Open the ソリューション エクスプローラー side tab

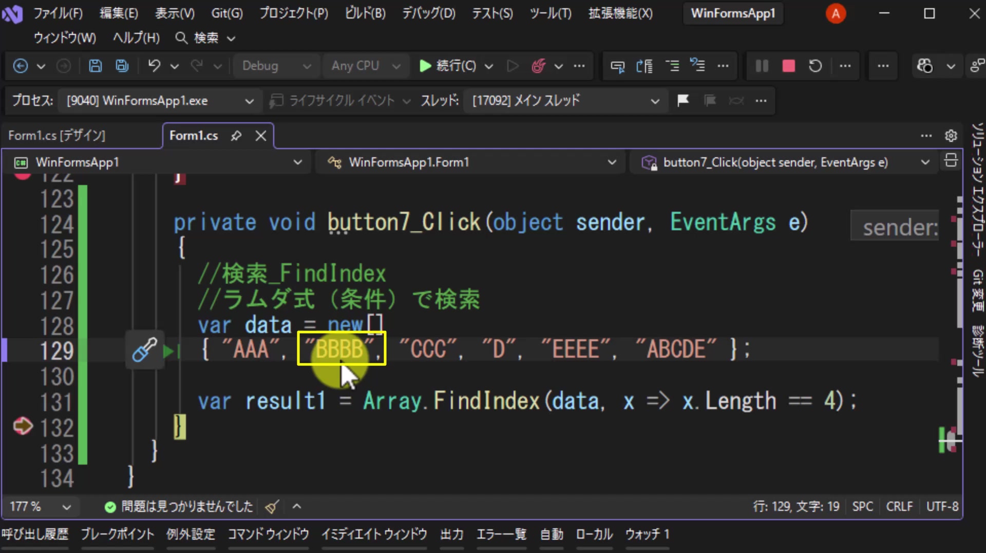[977, 190]
